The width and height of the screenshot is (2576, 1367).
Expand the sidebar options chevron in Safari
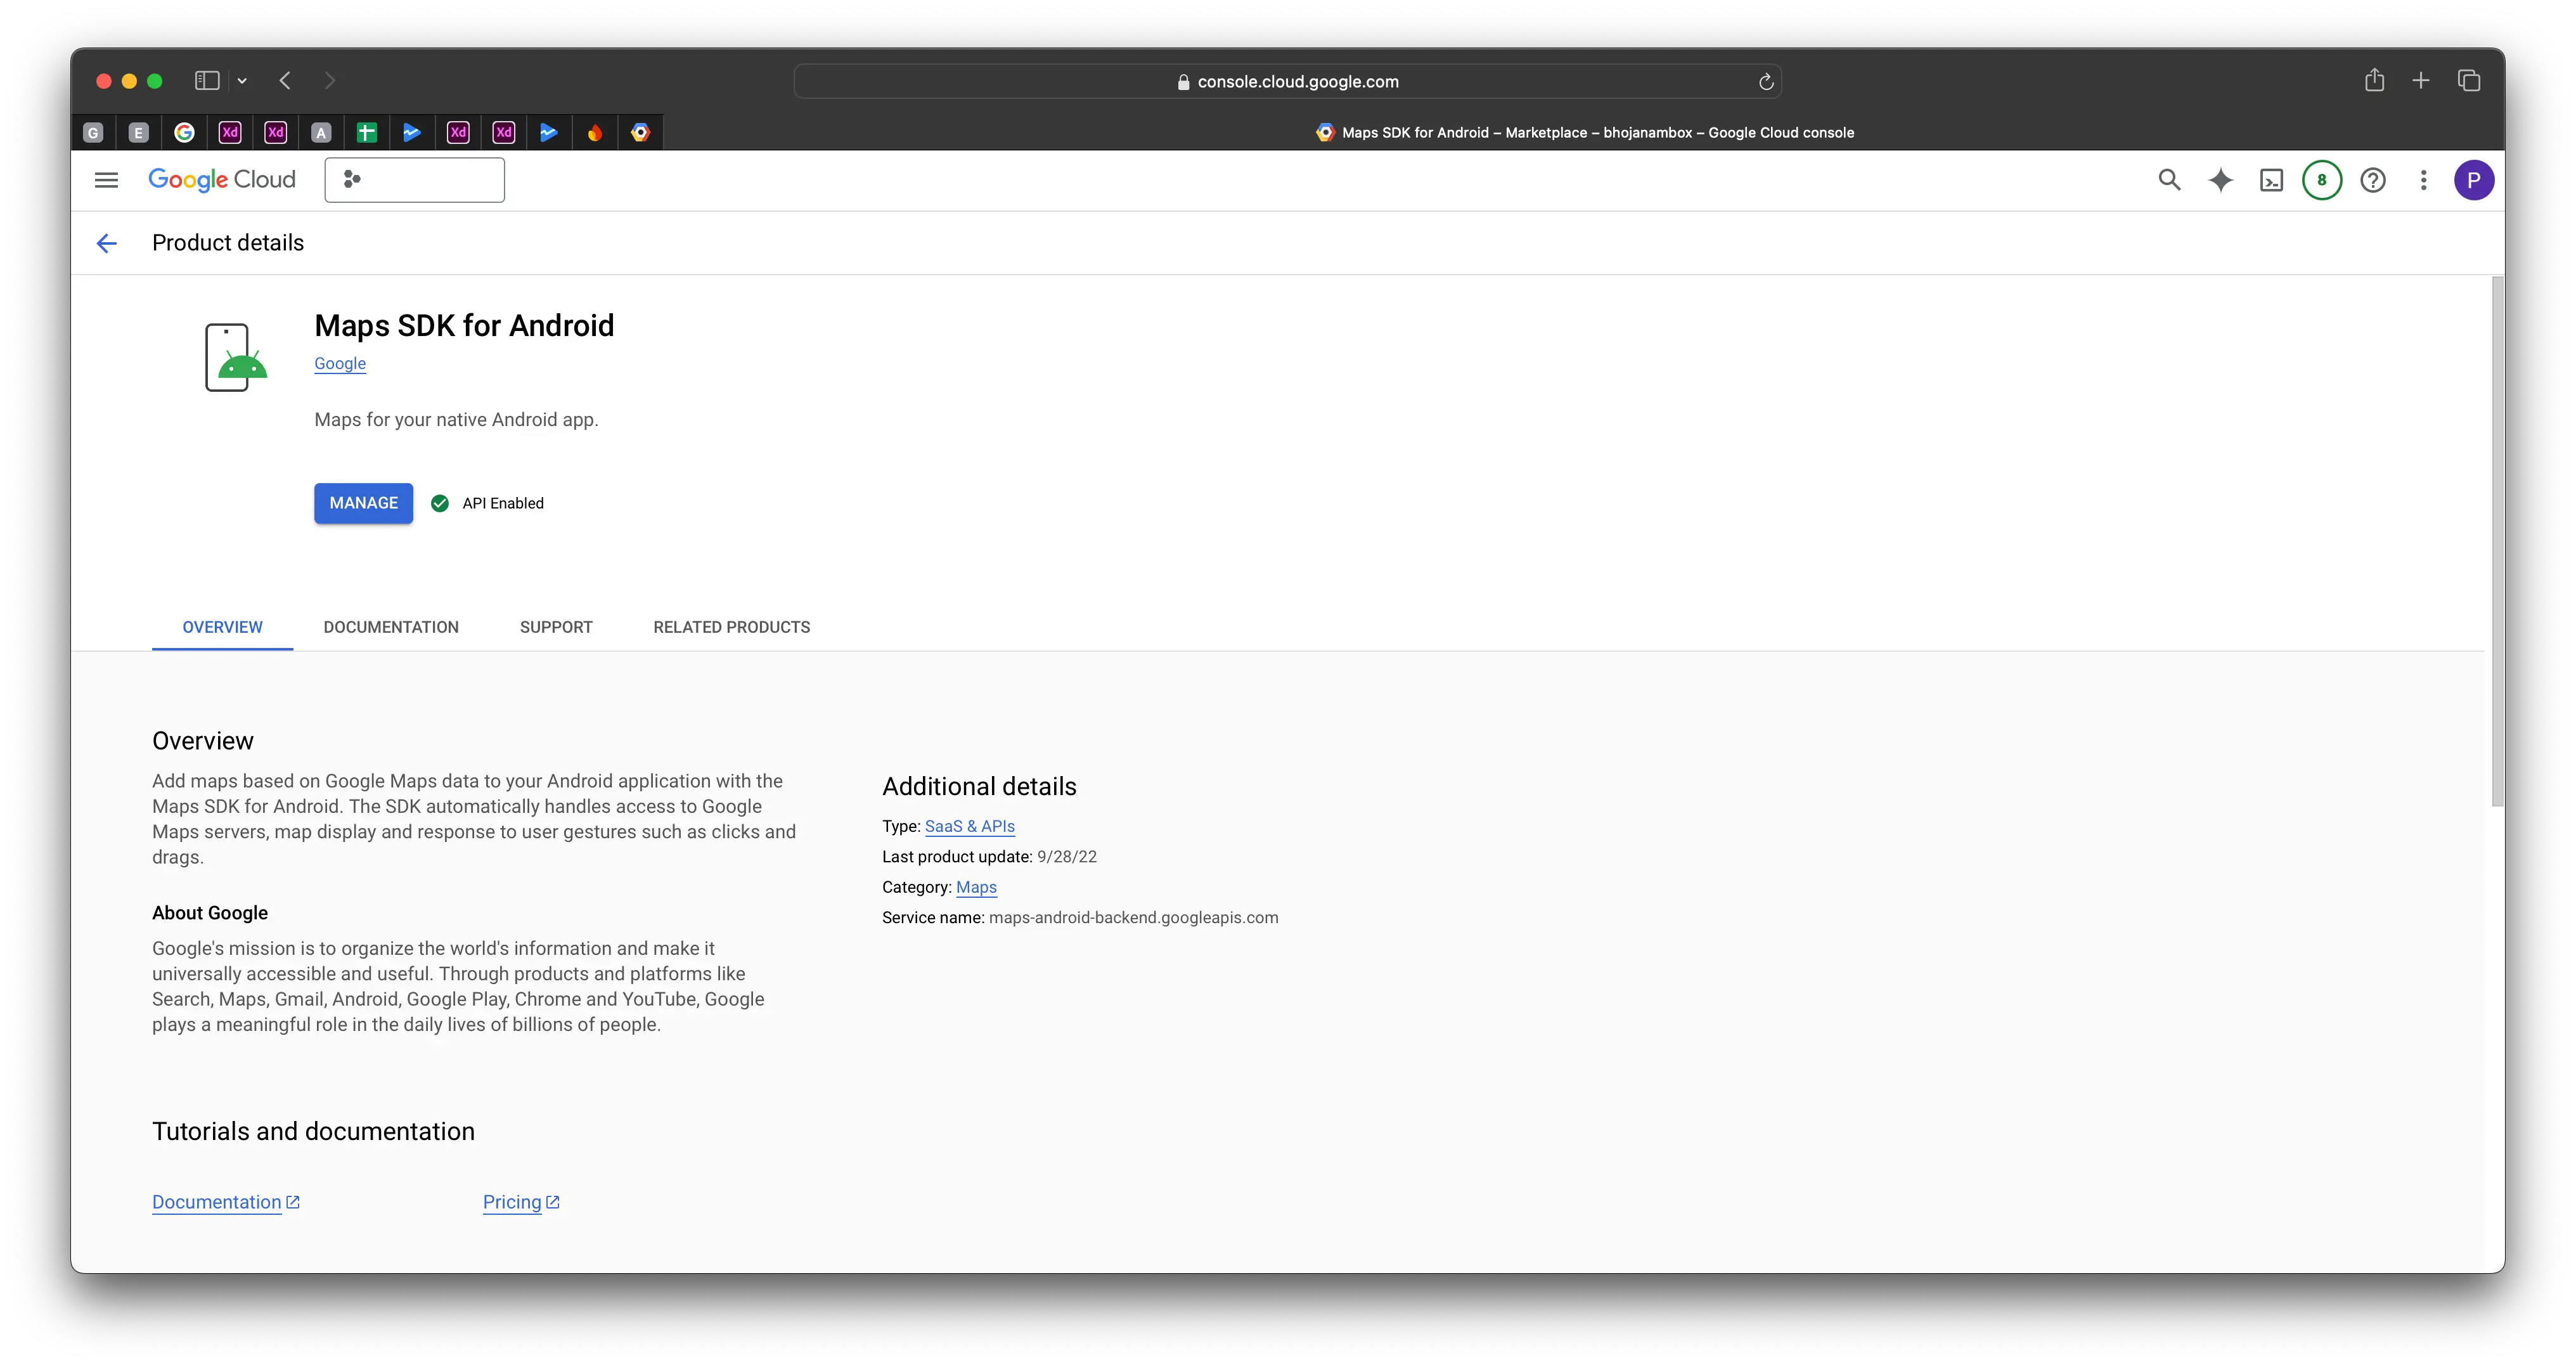point(242,81)
